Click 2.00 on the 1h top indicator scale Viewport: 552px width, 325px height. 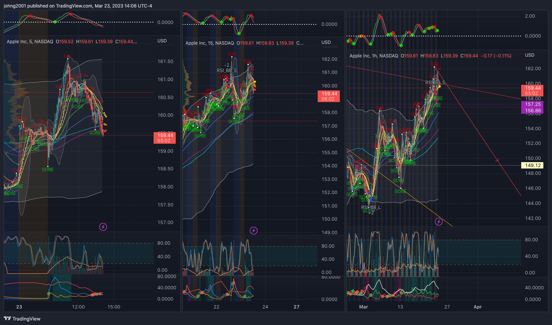530,16
